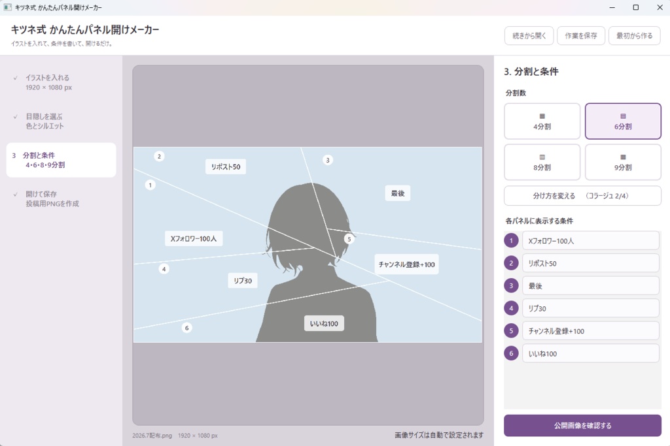Click panel marker 6 on the preview
670x446 pixels.
186,328
